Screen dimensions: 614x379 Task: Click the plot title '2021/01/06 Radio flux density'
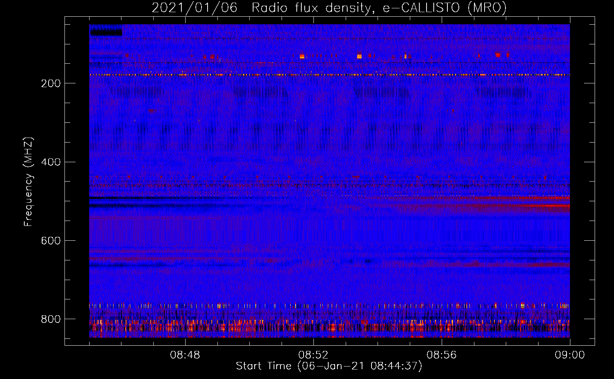coord(329,8)
